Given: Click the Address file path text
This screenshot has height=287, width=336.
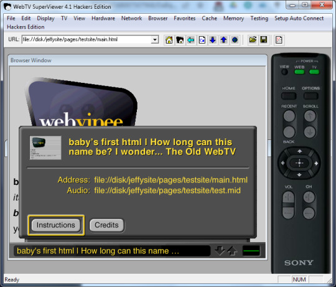Looking at the screenshot, I should tap(171, 180).
